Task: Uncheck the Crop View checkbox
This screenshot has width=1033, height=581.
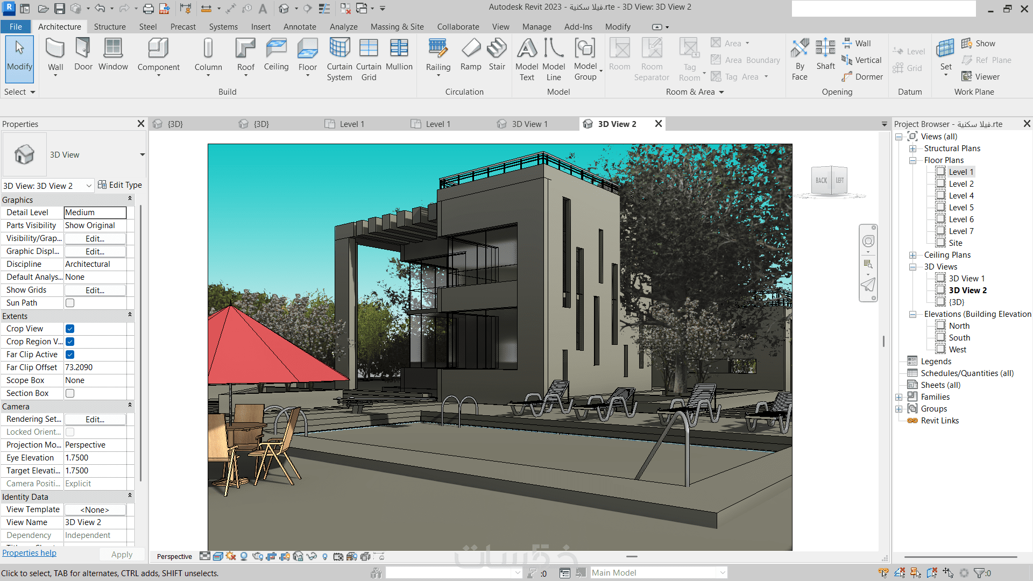Action: click(70, 329)
